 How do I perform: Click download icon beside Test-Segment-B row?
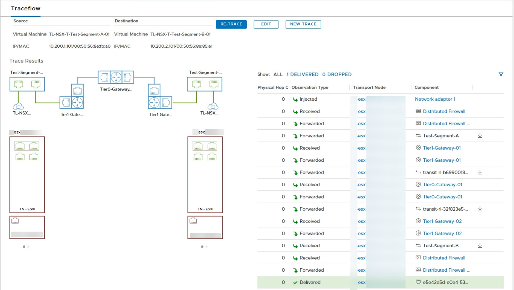[480, 246]
